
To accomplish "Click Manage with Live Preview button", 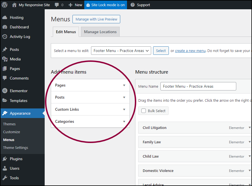I will click(96, 19).
